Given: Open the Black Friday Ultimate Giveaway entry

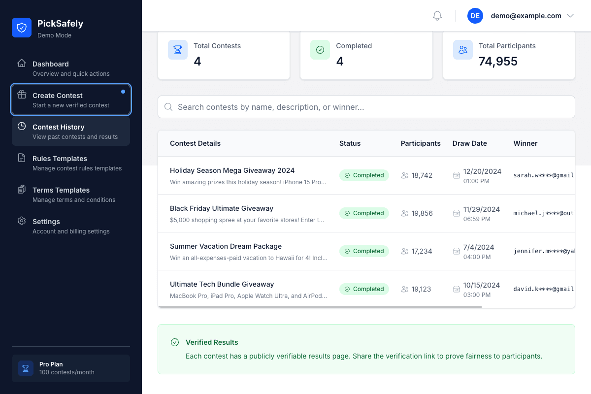Looking at the screenshot, I should tap(221, 208).
